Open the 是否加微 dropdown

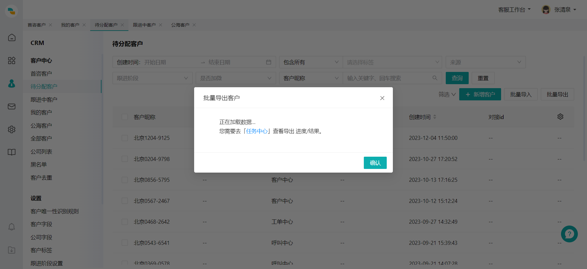236,78
